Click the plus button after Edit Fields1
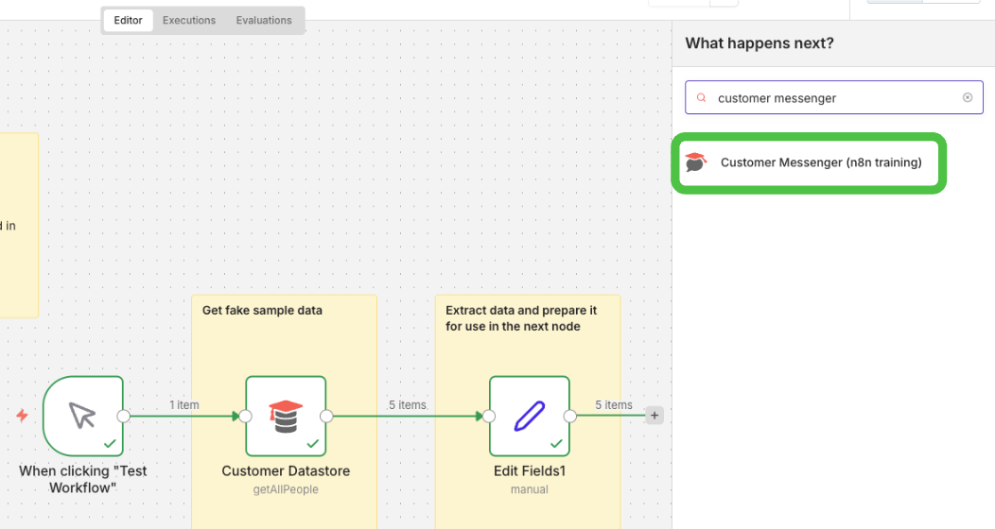 (655, 416)
